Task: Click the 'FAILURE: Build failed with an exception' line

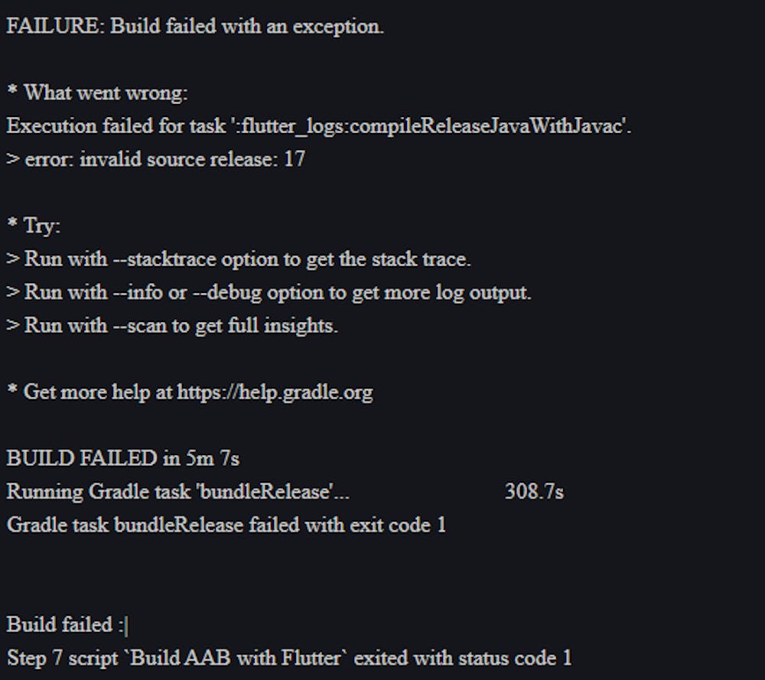Action: 195,26
